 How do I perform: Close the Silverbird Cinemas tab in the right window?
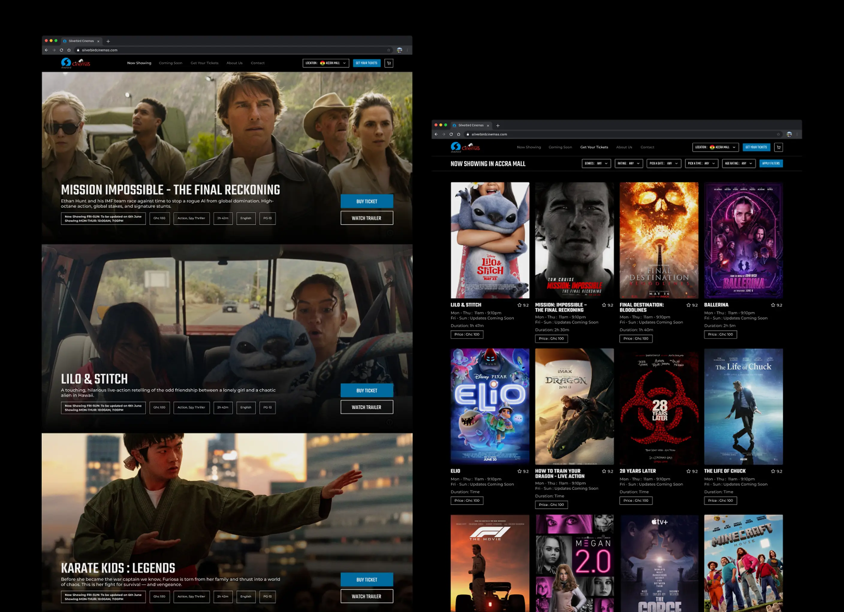488,126
